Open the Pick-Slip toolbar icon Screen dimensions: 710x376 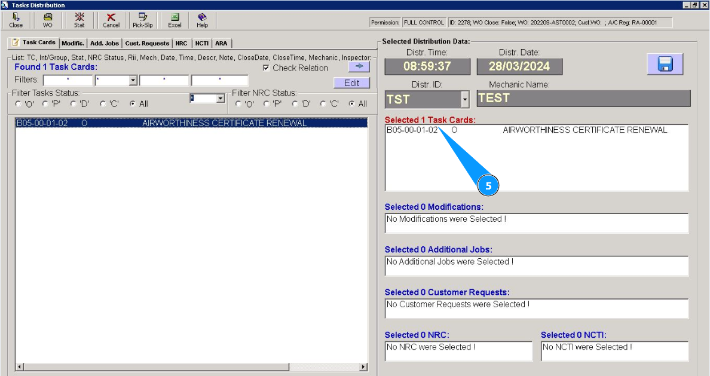[x=143, y=20]
